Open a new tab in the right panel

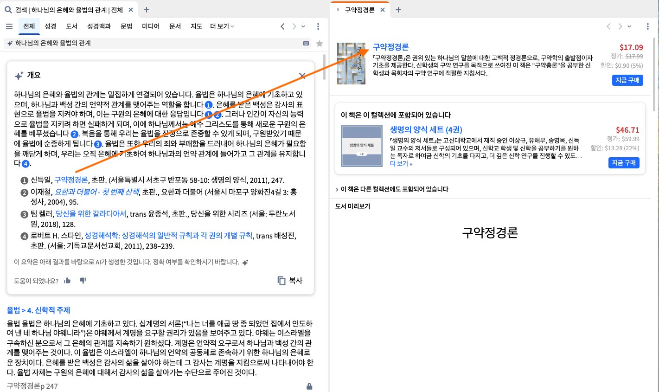pos(398,10)
